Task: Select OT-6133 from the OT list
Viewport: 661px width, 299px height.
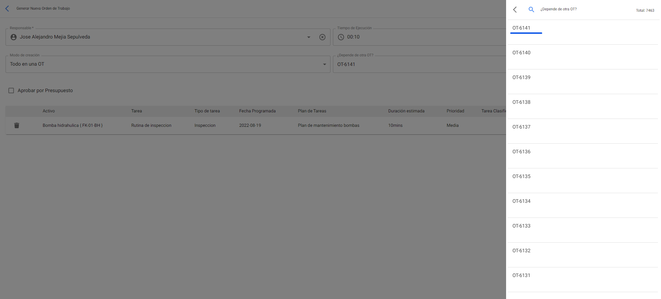Action: (x=521, y=226)
